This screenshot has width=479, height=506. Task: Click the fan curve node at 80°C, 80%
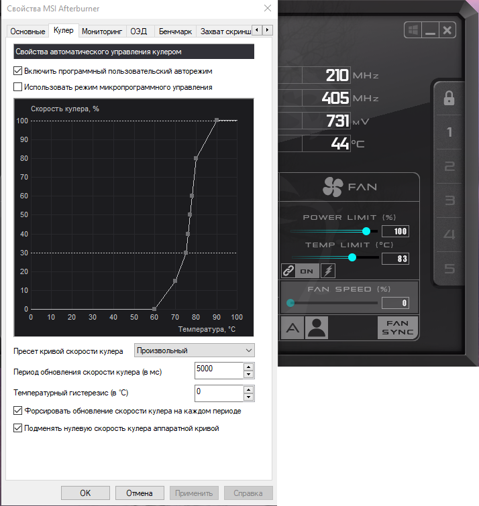[x=196, y=158]
